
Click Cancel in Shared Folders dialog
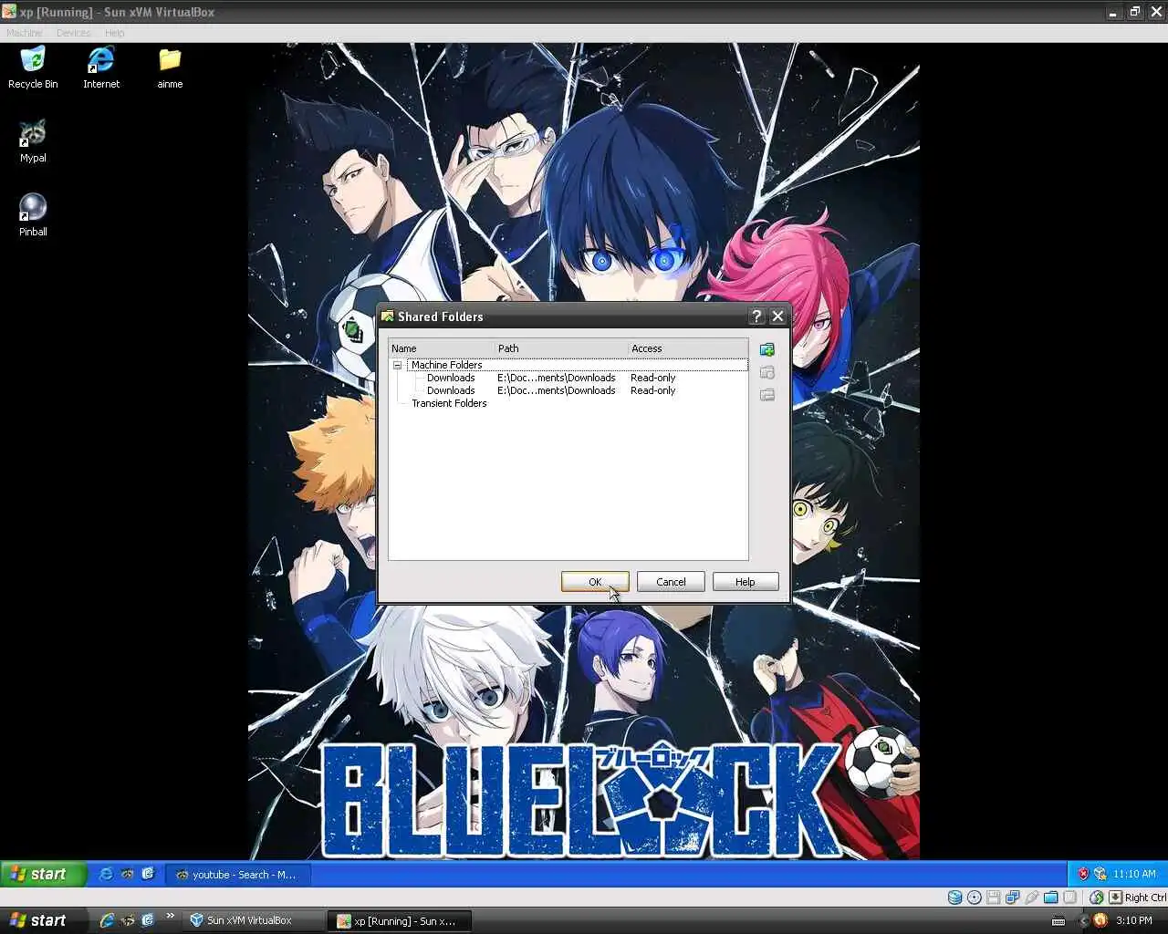pos(671,582)
